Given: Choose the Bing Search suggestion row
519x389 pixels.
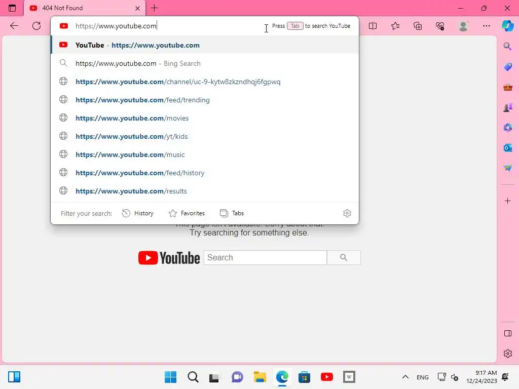Looking at the screenshot, I should [x=205, y=63].
